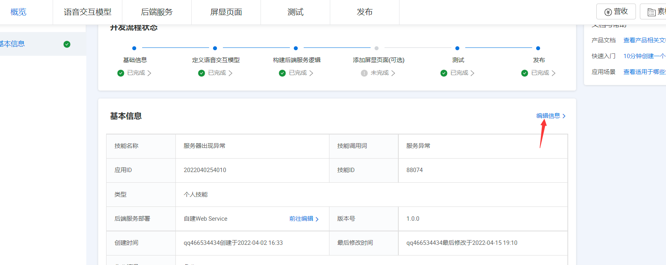Click the 基础信息 step dot

[134, 48]
